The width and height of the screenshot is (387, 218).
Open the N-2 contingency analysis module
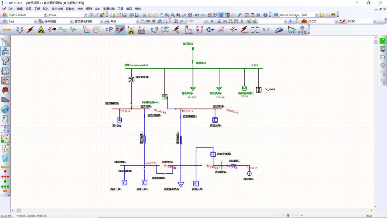[266, 30]
